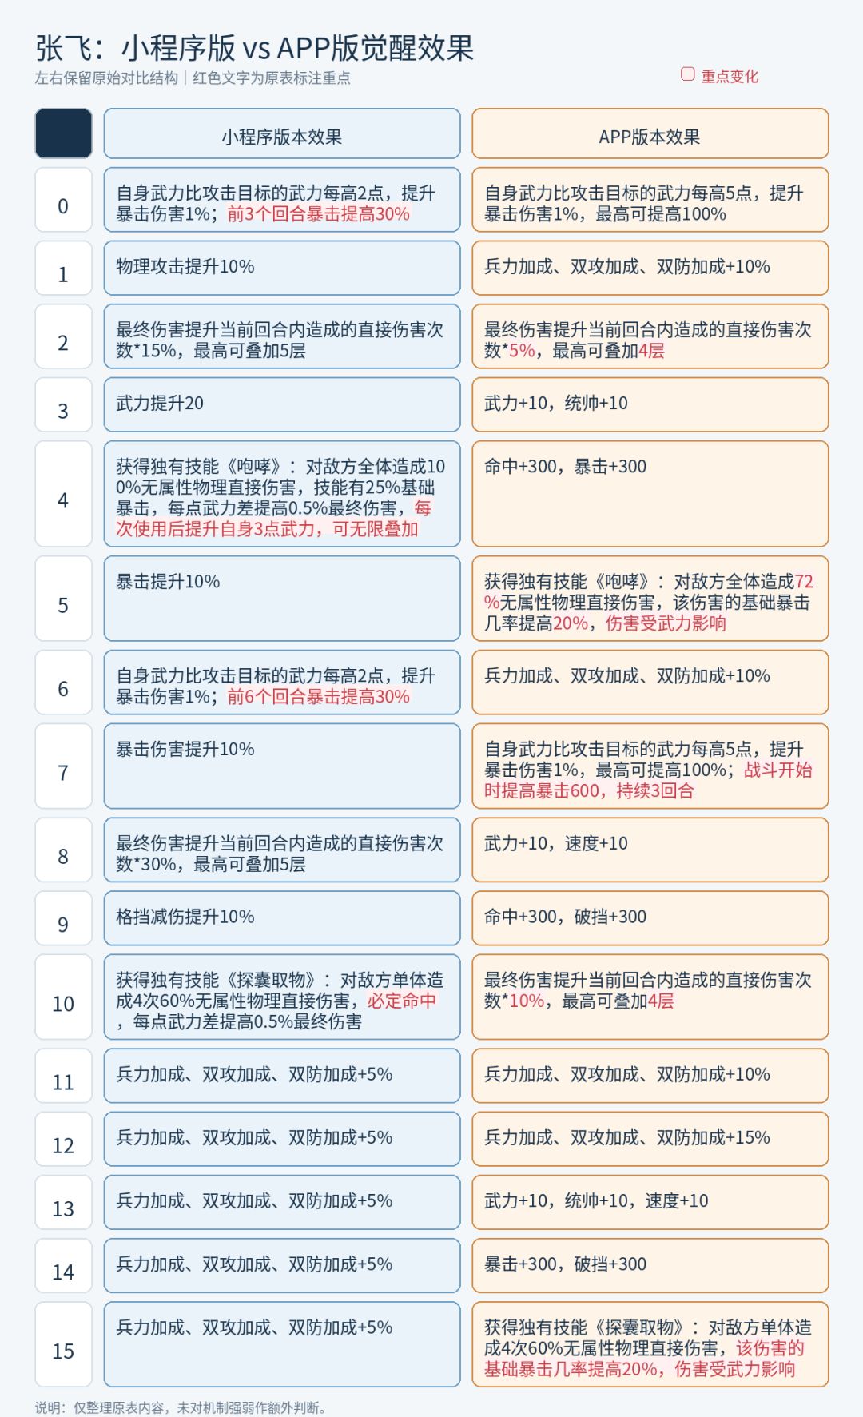The image size is (863, 1417).
Task: Click the cell 武力提升20
Action: [x=282, y=404]
